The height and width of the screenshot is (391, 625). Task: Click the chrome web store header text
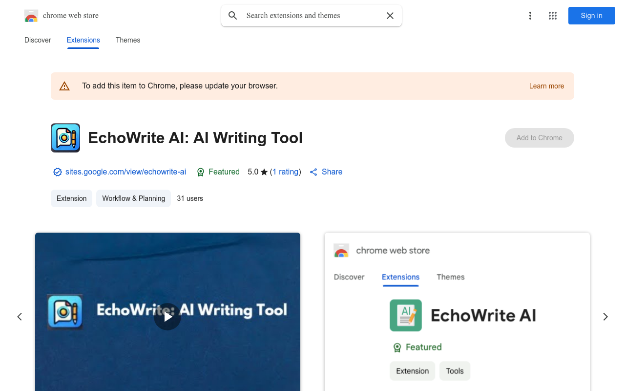tap(71, 16)
